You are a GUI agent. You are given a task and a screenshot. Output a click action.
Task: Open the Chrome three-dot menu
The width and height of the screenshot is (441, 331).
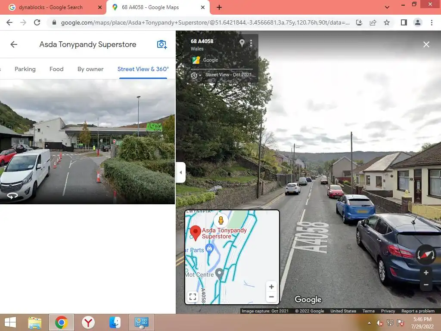[432, 22]
